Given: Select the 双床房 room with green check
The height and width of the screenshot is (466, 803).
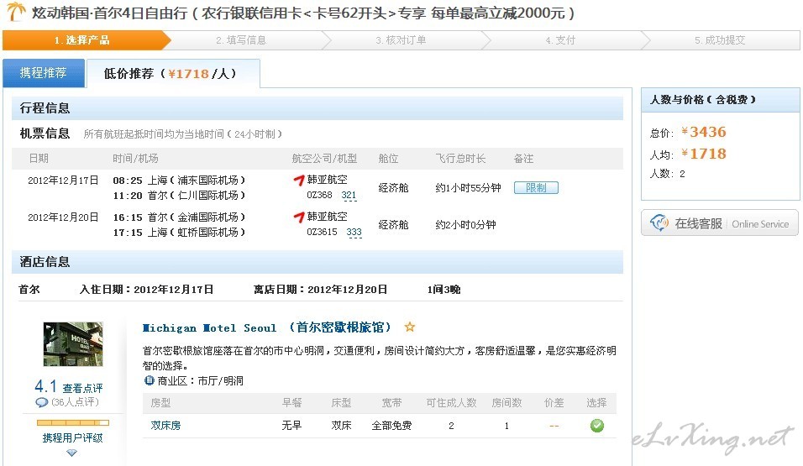Looking at the screenshot, I should [x=596, y=426].
